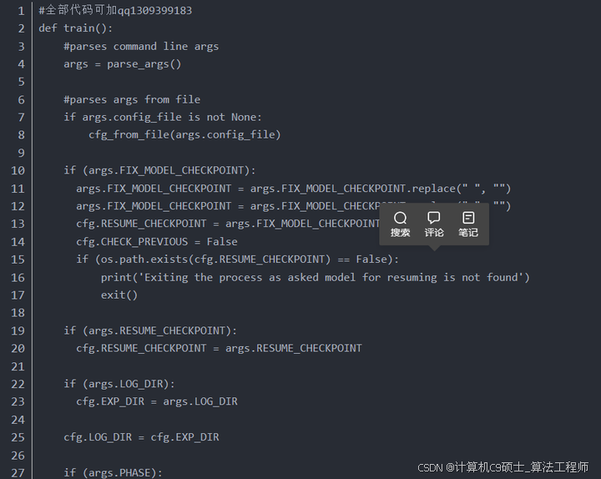Click line number 1 in the gutter
This screenshot has width=601, height=479.
[21, 11]
